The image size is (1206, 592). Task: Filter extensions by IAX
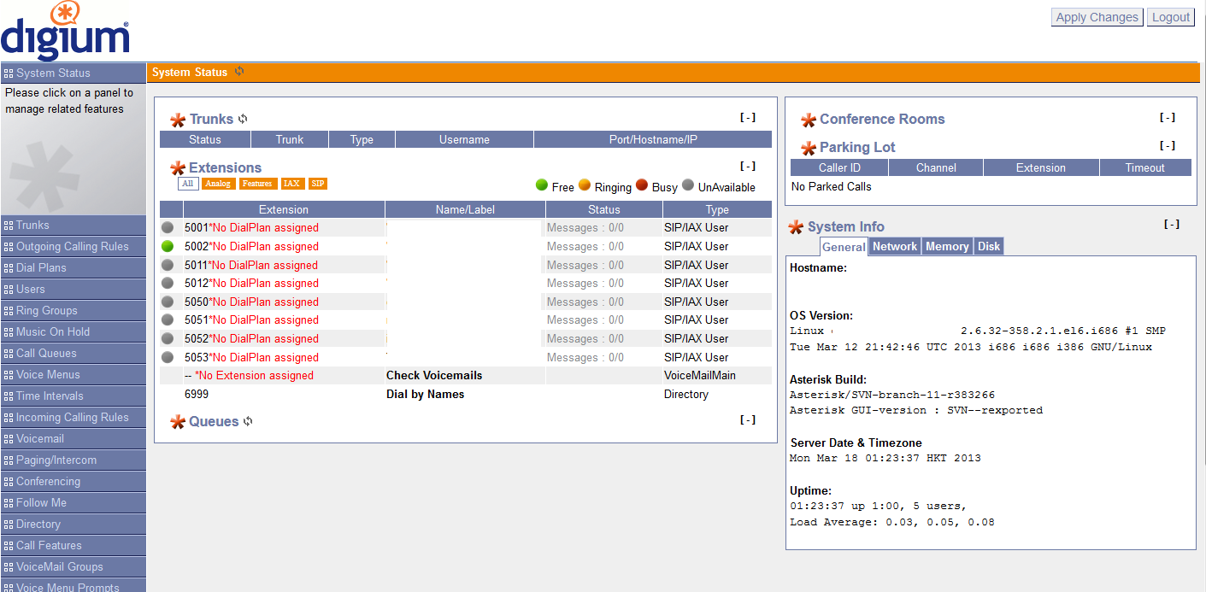tap(291, 184)
